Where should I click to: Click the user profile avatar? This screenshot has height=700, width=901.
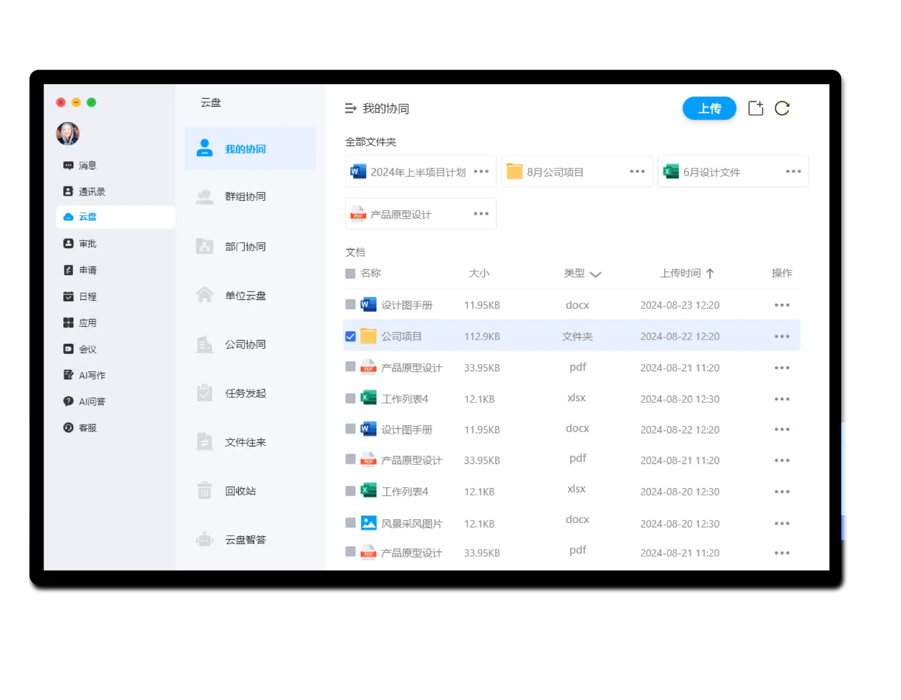[68, 133]
